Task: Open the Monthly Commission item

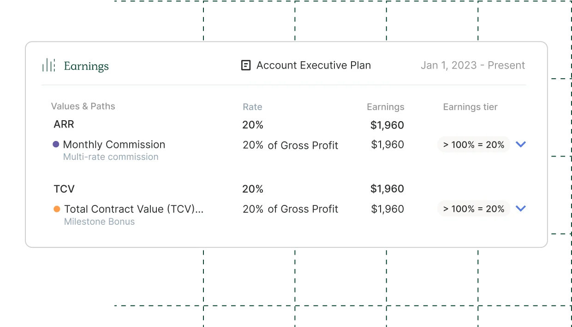Action: click(114, 145)
